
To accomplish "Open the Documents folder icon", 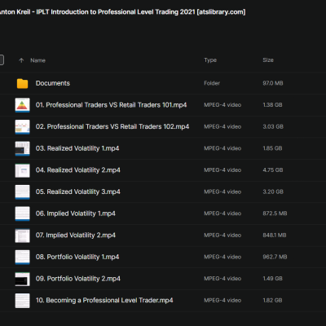I will coord(22,83).
